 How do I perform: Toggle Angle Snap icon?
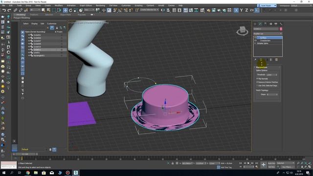point(120,10)
